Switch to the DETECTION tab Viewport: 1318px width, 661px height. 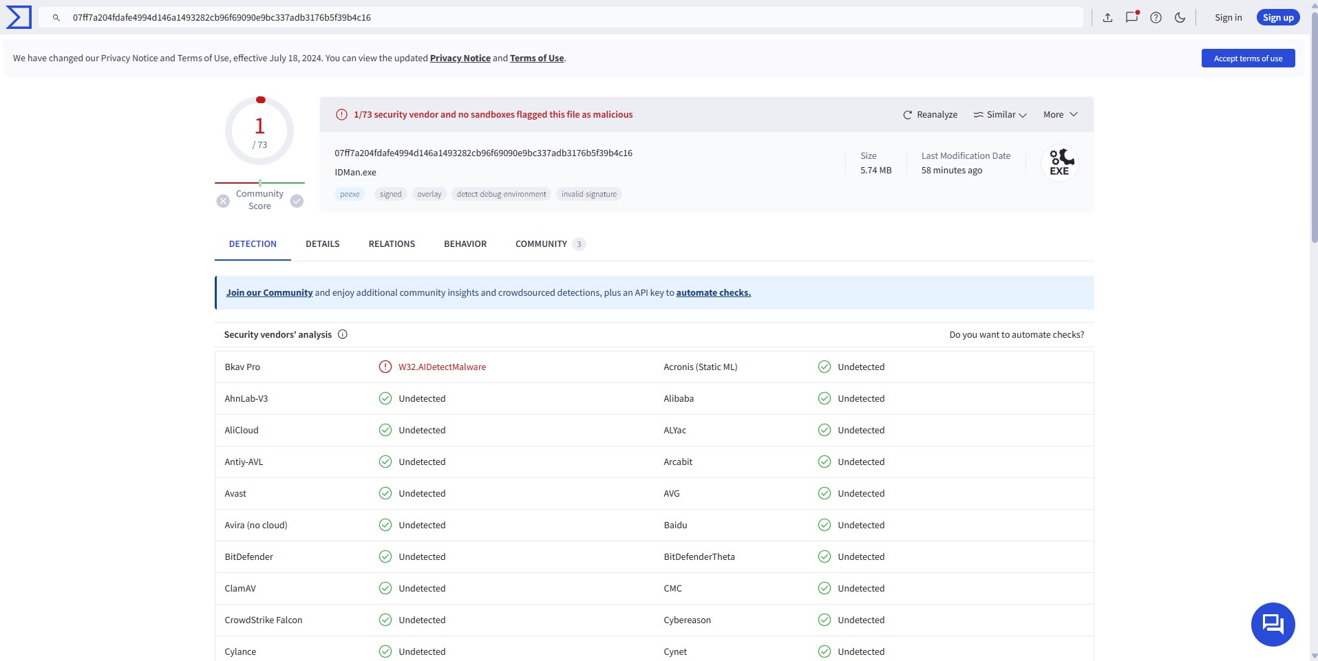(253, 244)
